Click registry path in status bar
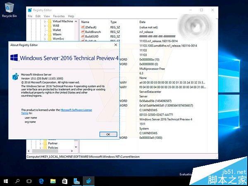Viewport: 248px width, 186px height. pos(83,157)
